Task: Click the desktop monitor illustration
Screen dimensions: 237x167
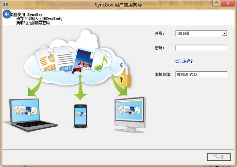Action: (x=130, y=115)
